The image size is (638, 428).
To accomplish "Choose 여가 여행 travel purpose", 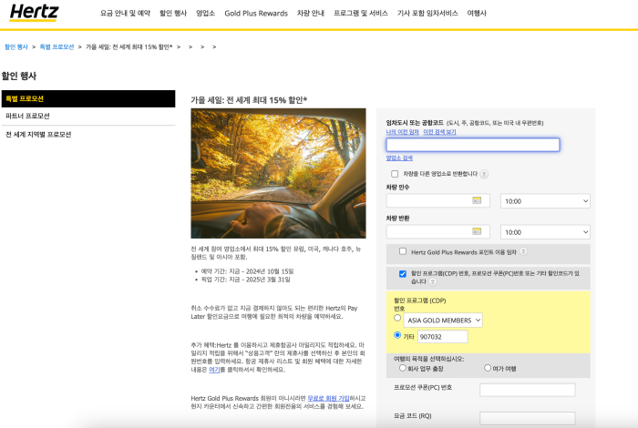I will pos(488,368).
